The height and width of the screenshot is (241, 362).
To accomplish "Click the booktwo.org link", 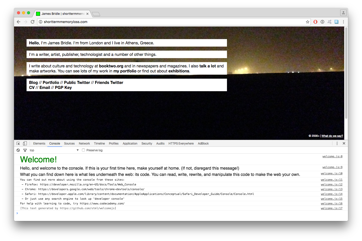I will [x=111, y=66].
